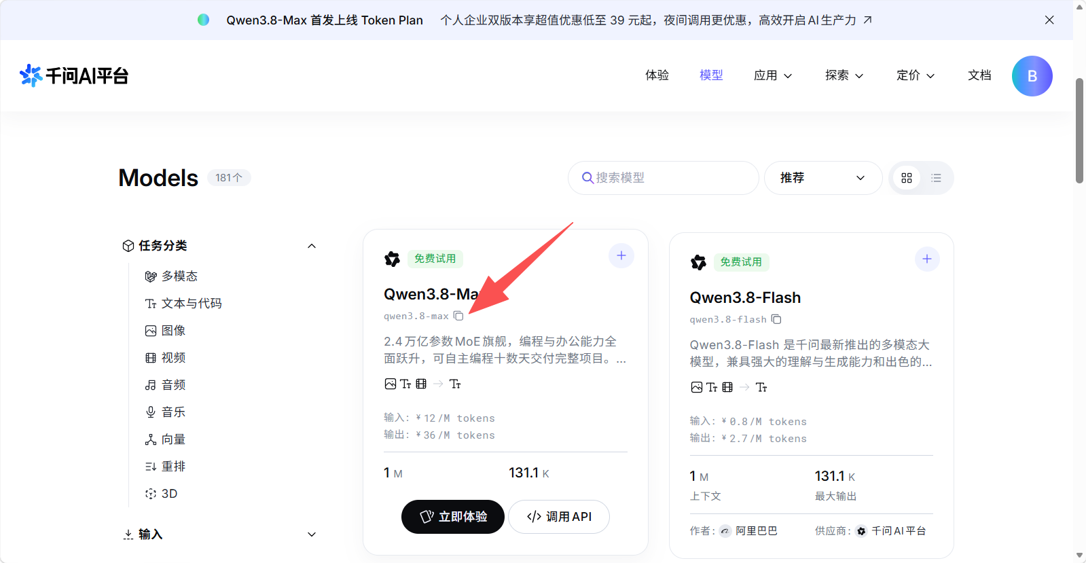Go to 体验 in the top navigation
1086x563 pixels.
(657, 75)
